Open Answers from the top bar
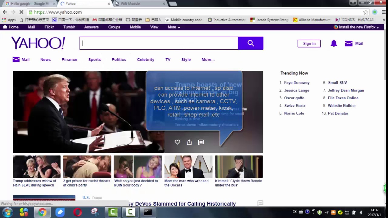Image resolution: width=388 pixels, height=218 pixels. [x=91, y=27]
